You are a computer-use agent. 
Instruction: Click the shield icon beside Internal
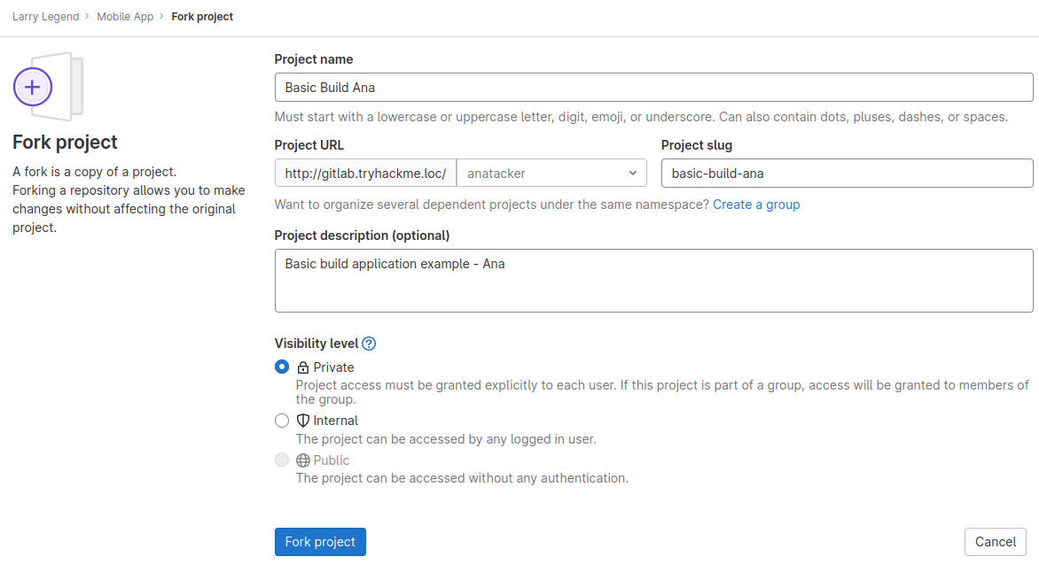(301, 420)
